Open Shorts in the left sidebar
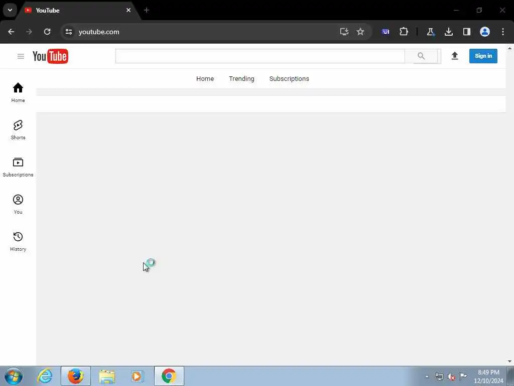Screen dimensions: 514x386 18,130
